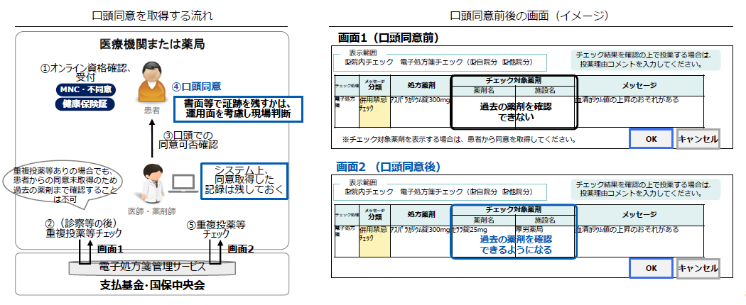Click the 健康保険証 badge
The image size is (746, 305).
point(86,104)
